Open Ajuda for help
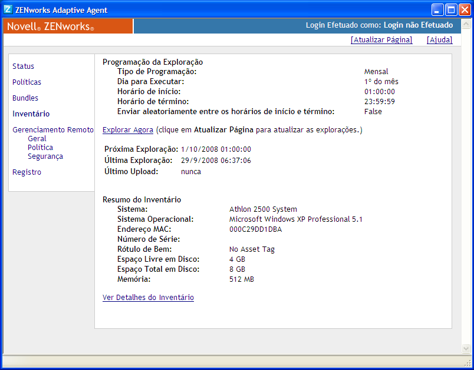 [439, 40]
